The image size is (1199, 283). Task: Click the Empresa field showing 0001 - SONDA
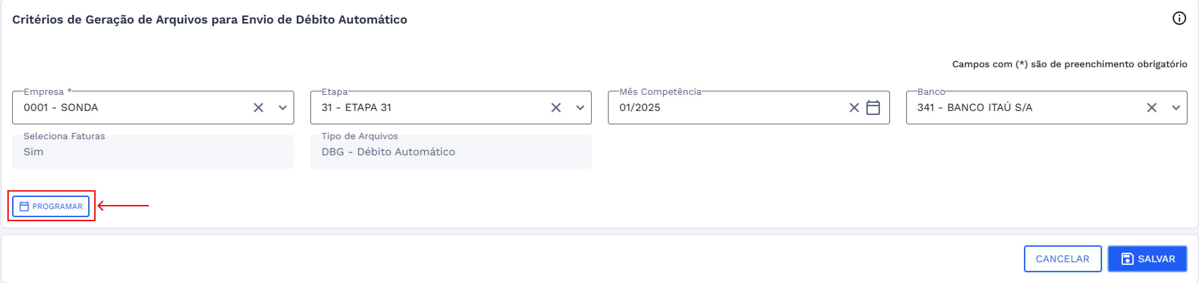click(130, 108)
